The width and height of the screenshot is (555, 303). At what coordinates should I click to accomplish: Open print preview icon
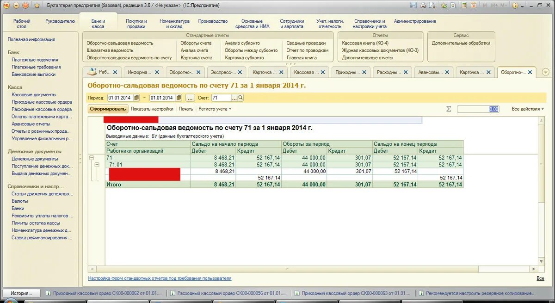point(432,6)
